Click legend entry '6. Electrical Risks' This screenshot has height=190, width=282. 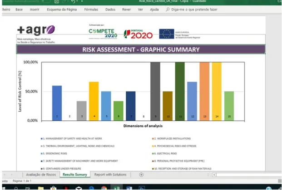(164, 154)
